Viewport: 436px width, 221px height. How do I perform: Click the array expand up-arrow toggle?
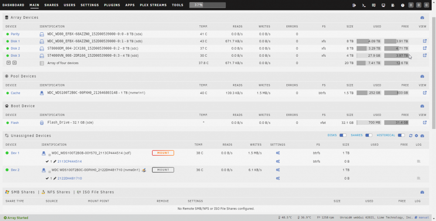[14, 63]
